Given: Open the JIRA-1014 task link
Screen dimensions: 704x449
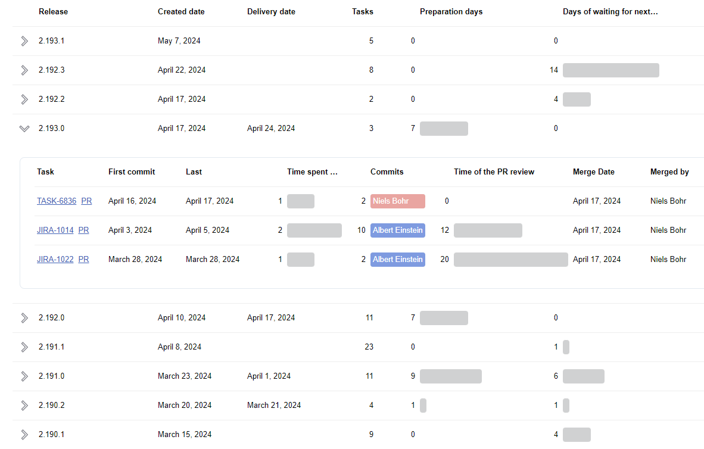Looking at the screenshot, I should [x=55, y=230].
